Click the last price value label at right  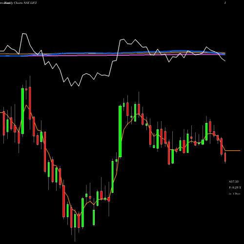[234, 182]
